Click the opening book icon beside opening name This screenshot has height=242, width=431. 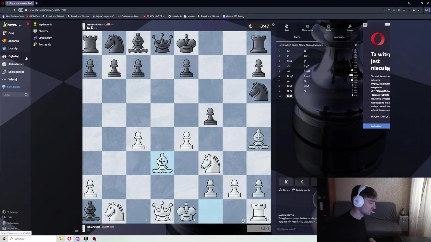tap(356, 45)
